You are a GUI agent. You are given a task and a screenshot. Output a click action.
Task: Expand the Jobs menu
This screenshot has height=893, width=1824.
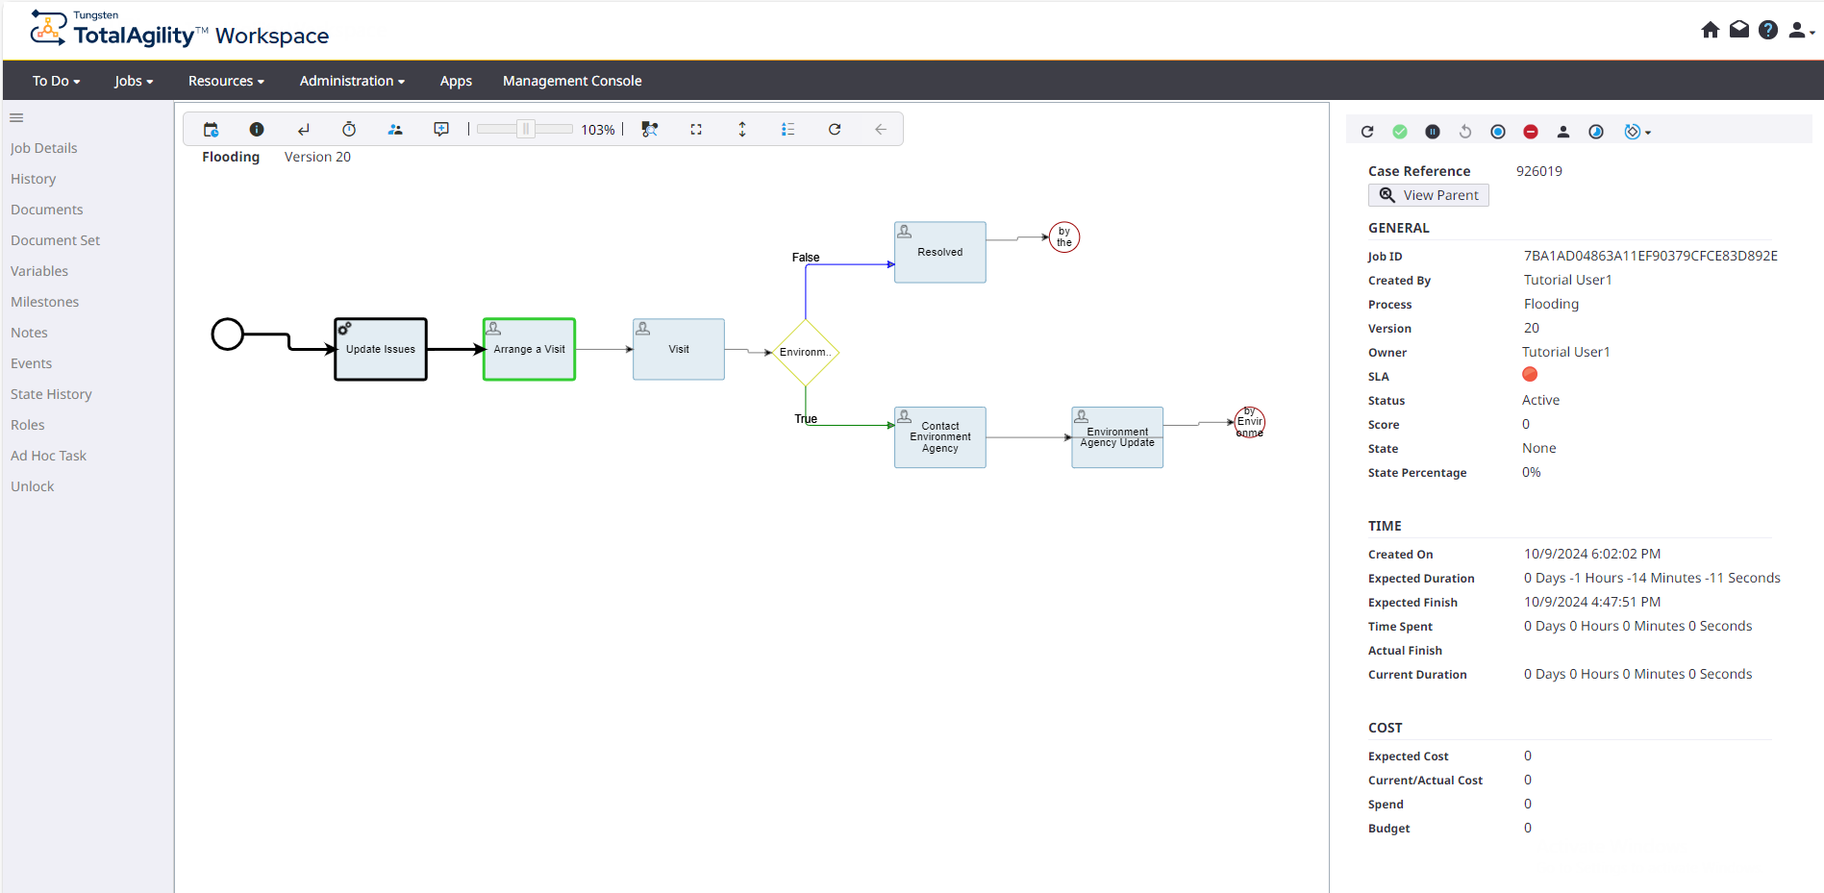pyautogui.click(x=134, y=81)
